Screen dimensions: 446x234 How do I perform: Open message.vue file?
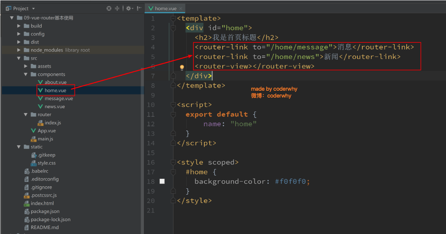(59, 99)
